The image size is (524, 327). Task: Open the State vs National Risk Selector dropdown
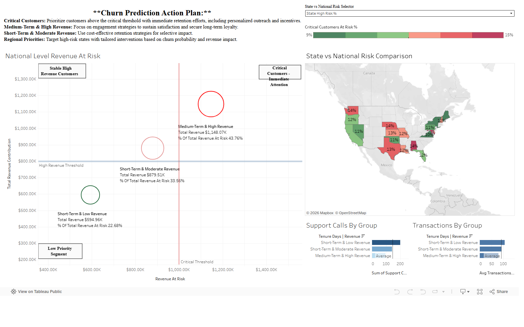[410, 13]
